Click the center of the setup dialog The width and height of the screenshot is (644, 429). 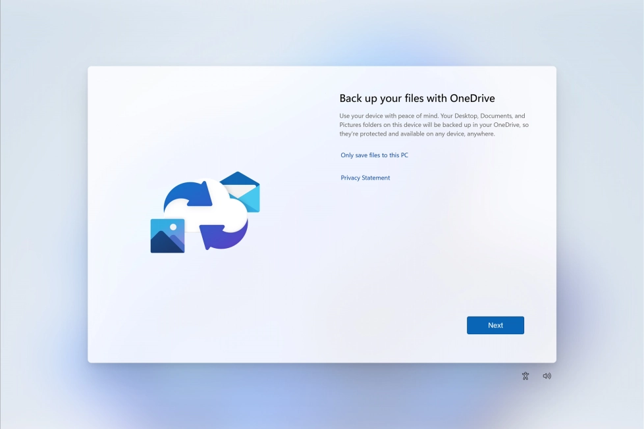pyautogui.click(x=322, y=213)
